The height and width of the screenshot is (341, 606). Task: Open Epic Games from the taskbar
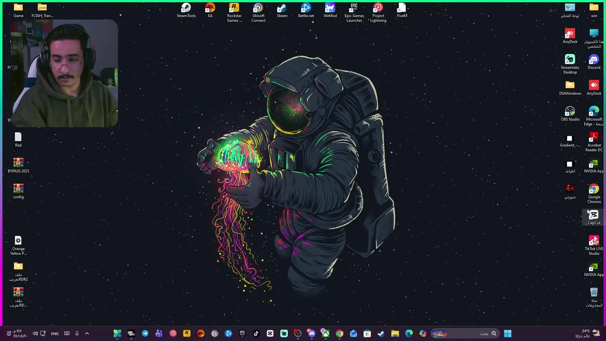[242, 333]
